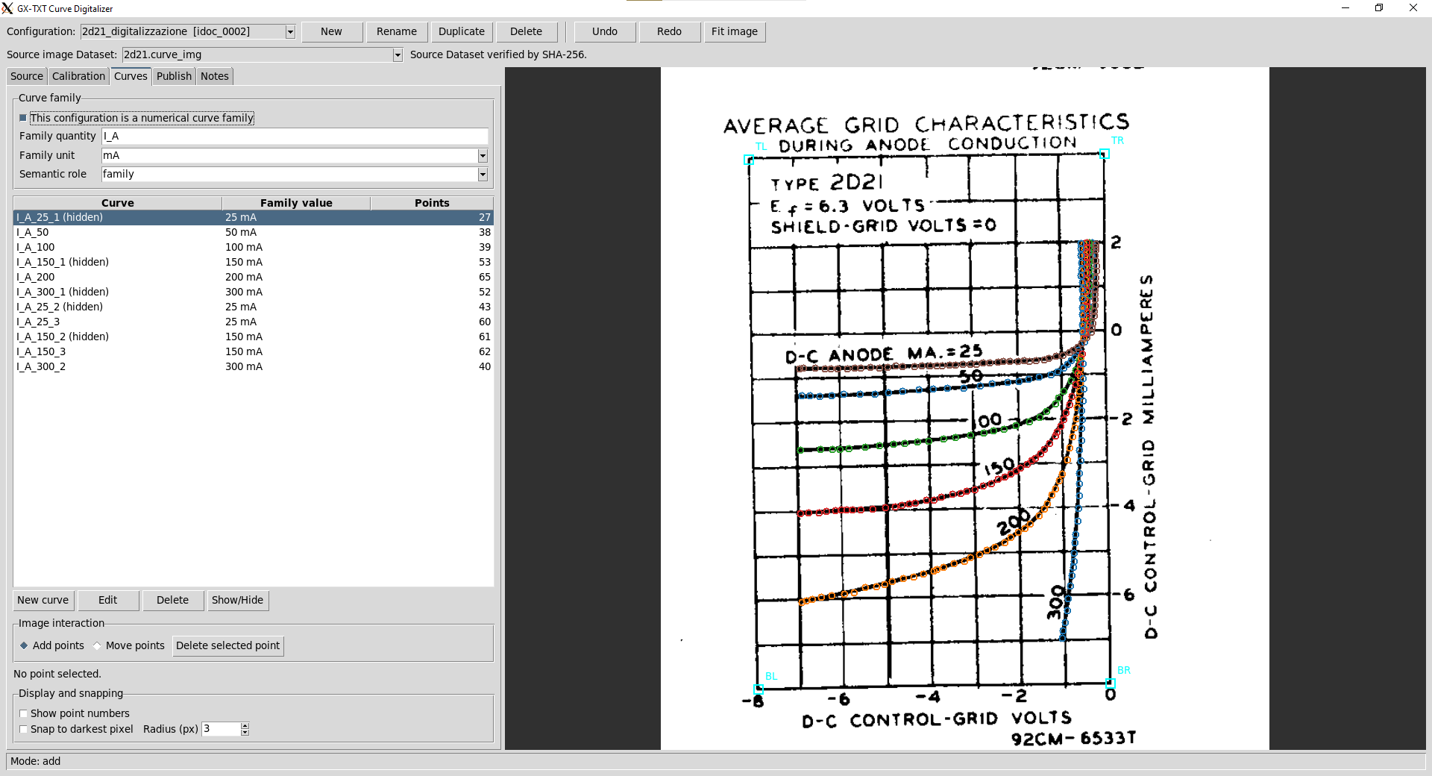Click the curve Edit button
Viewport: 1432px width, 776px height.
click(x=108, y=600)
